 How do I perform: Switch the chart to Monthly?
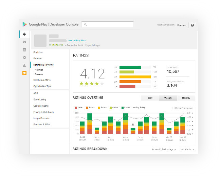tap(186, 98)
